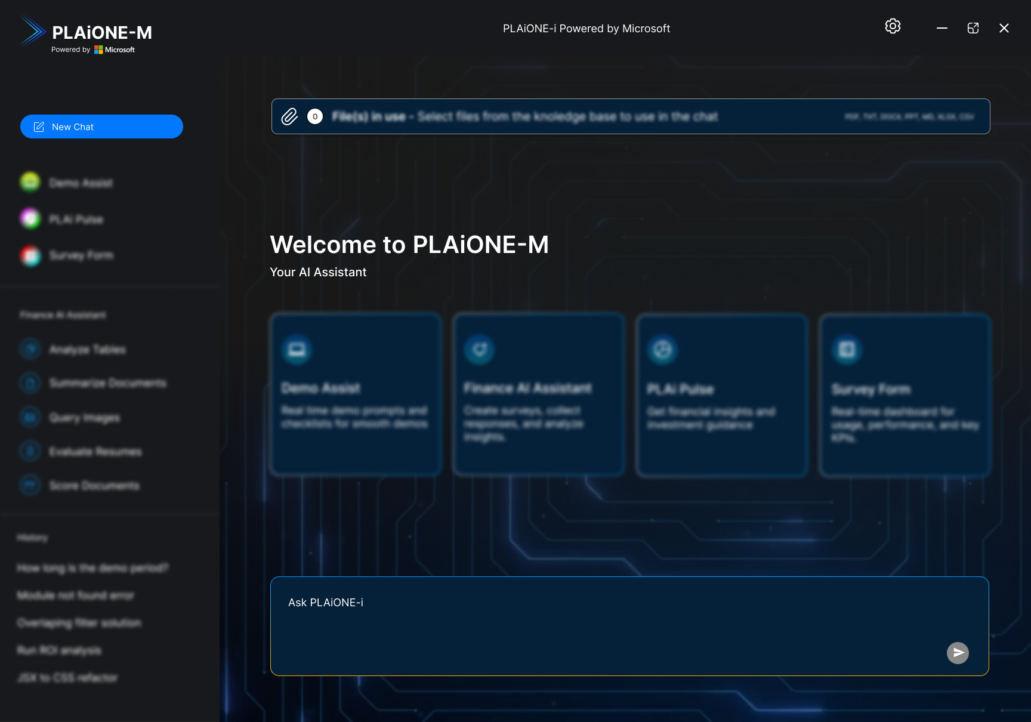Click the pop-out window icon

(973, 28)
